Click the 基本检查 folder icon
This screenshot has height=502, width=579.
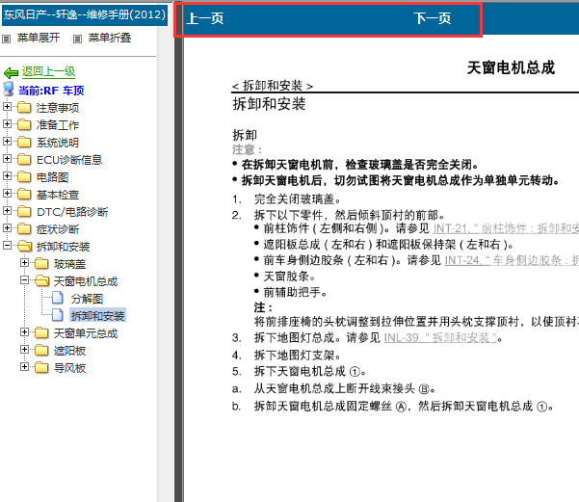coord(24,194)
